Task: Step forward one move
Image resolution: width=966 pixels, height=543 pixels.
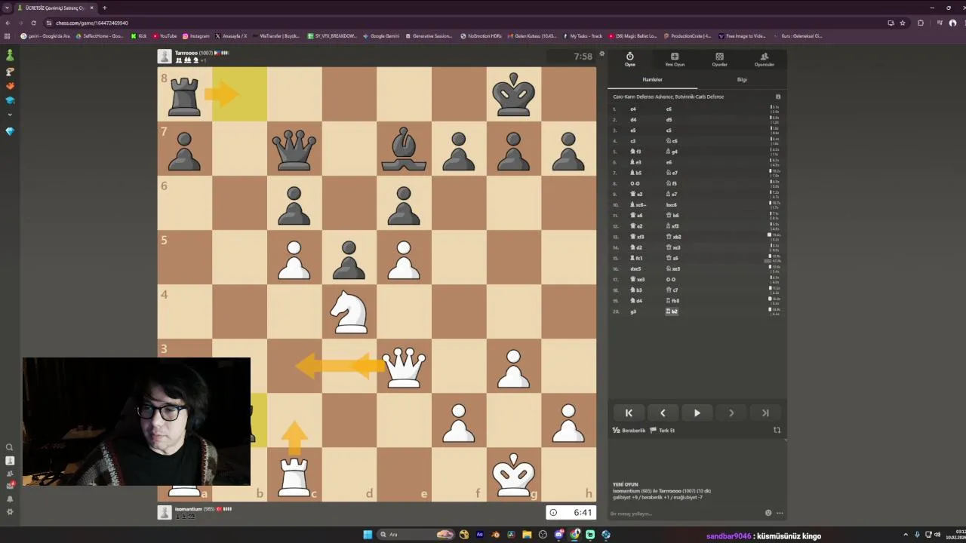Action: click(731, 413)
